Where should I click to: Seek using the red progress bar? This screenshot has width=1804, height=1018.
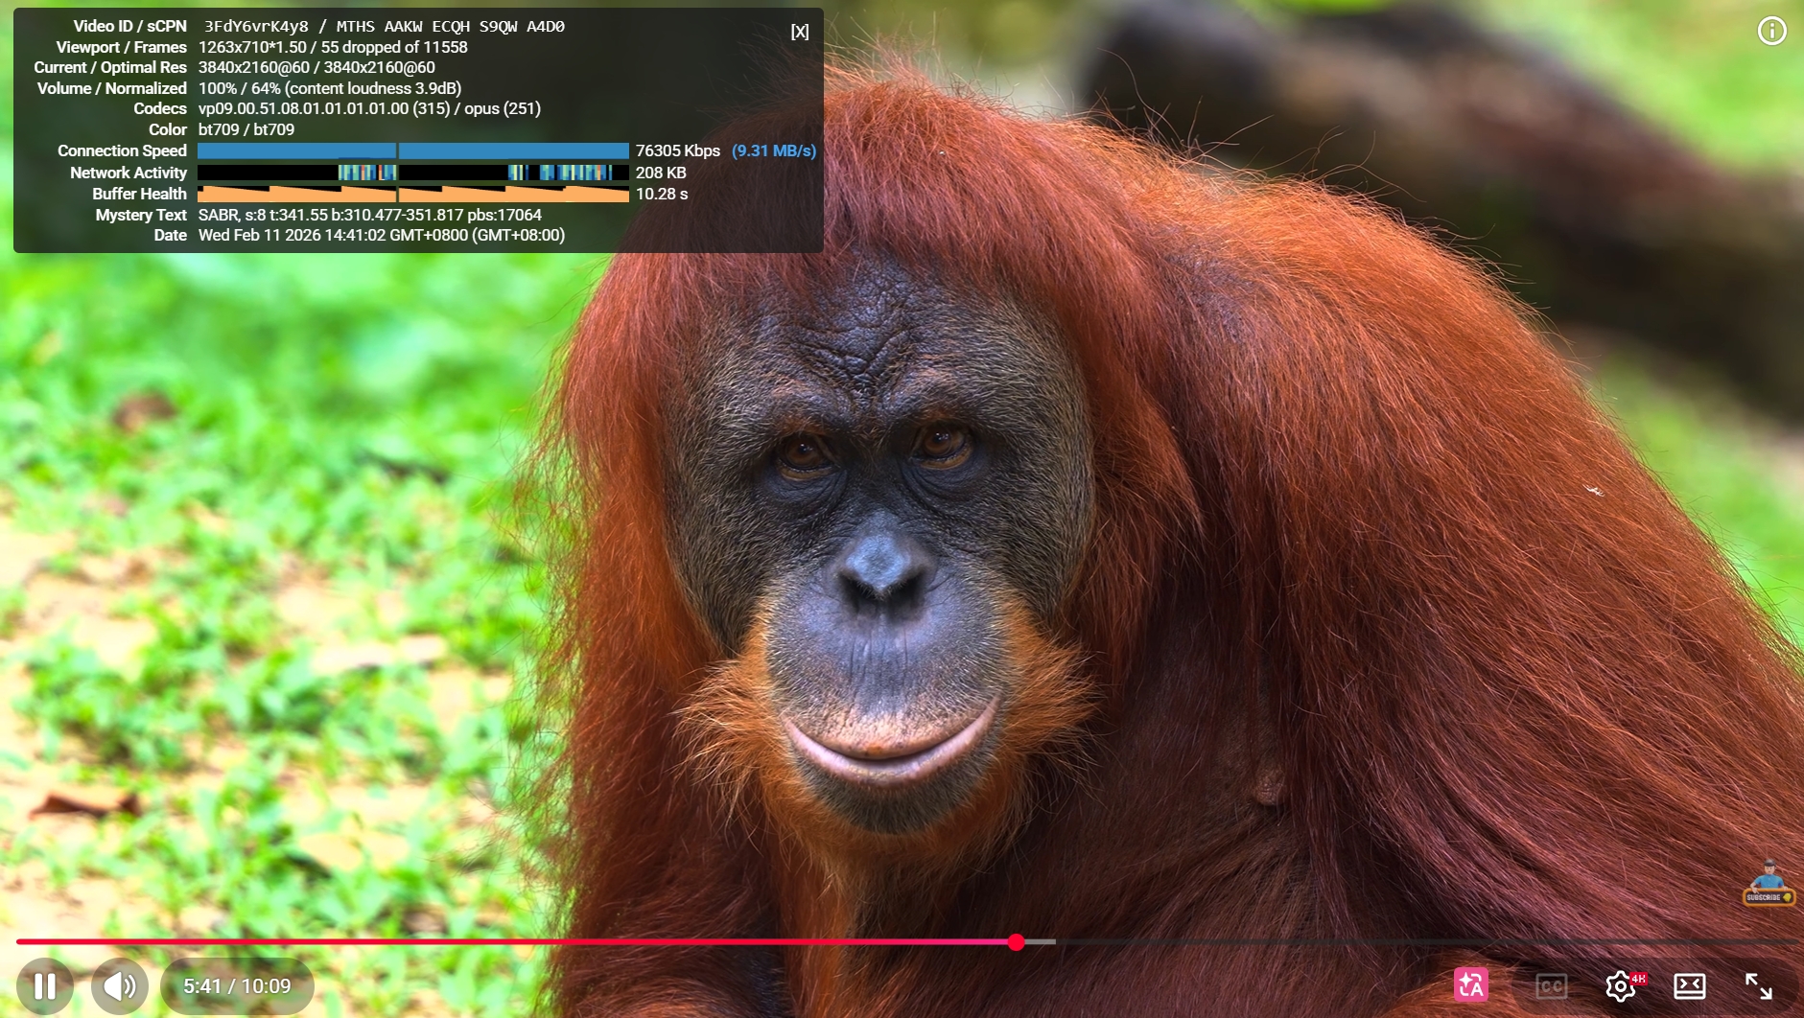pyautogui.click(x=516, y=942)
